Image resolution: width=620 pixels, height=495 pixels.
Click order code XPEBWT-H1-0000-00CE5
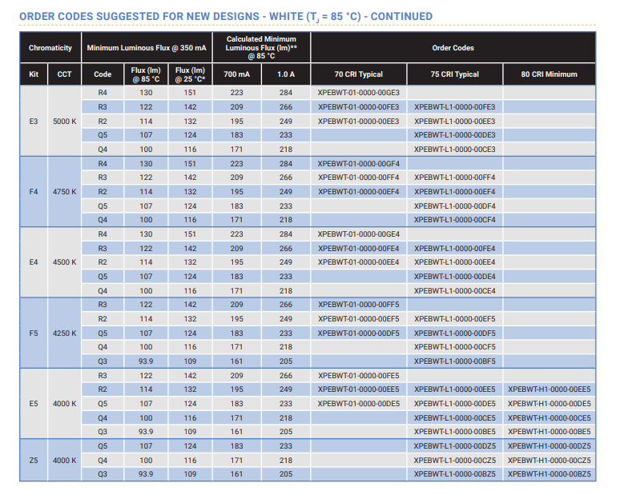[x=550, y=417]
